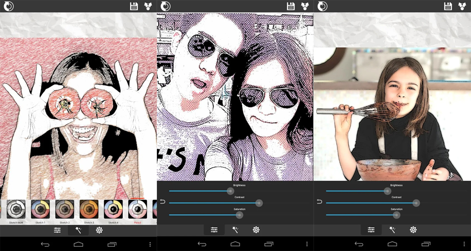Screen dimensions: 471x251
Task: Switch to the magic wand tab in middle screen
Action: coord(235,230)
